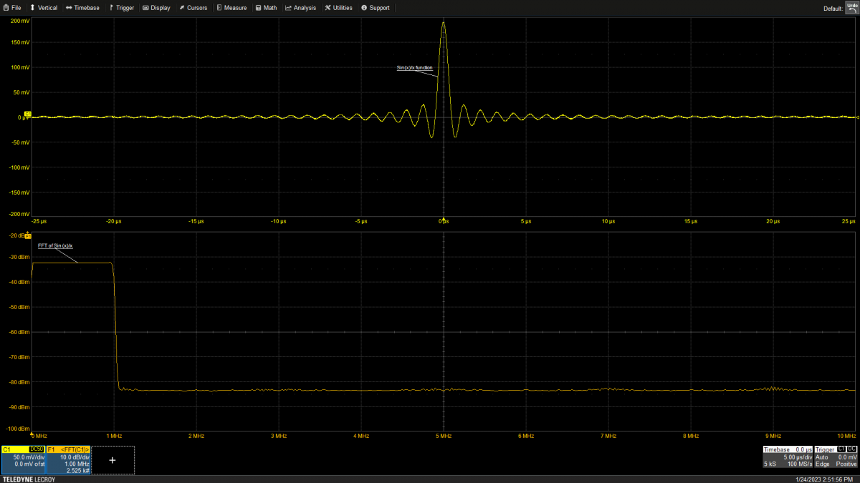Click the '10.0 dB/div' value in F1 box
Screen dimensions: 860x483
(x=75, y=457)
